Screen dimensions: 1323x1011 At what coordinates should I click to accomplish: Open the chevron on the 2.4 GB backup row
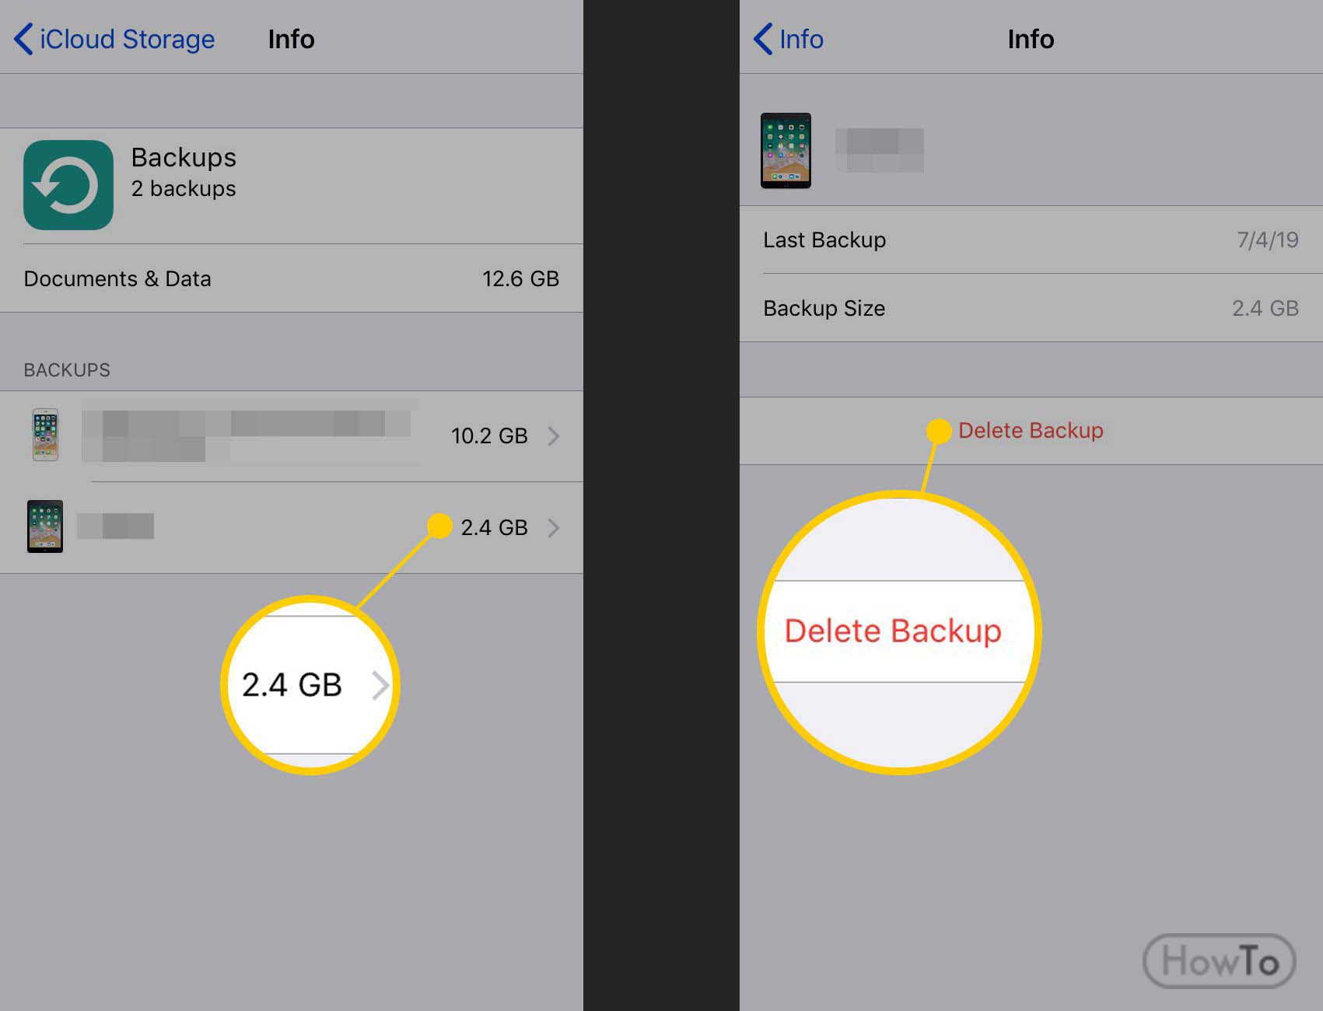(x=554, y=528)
